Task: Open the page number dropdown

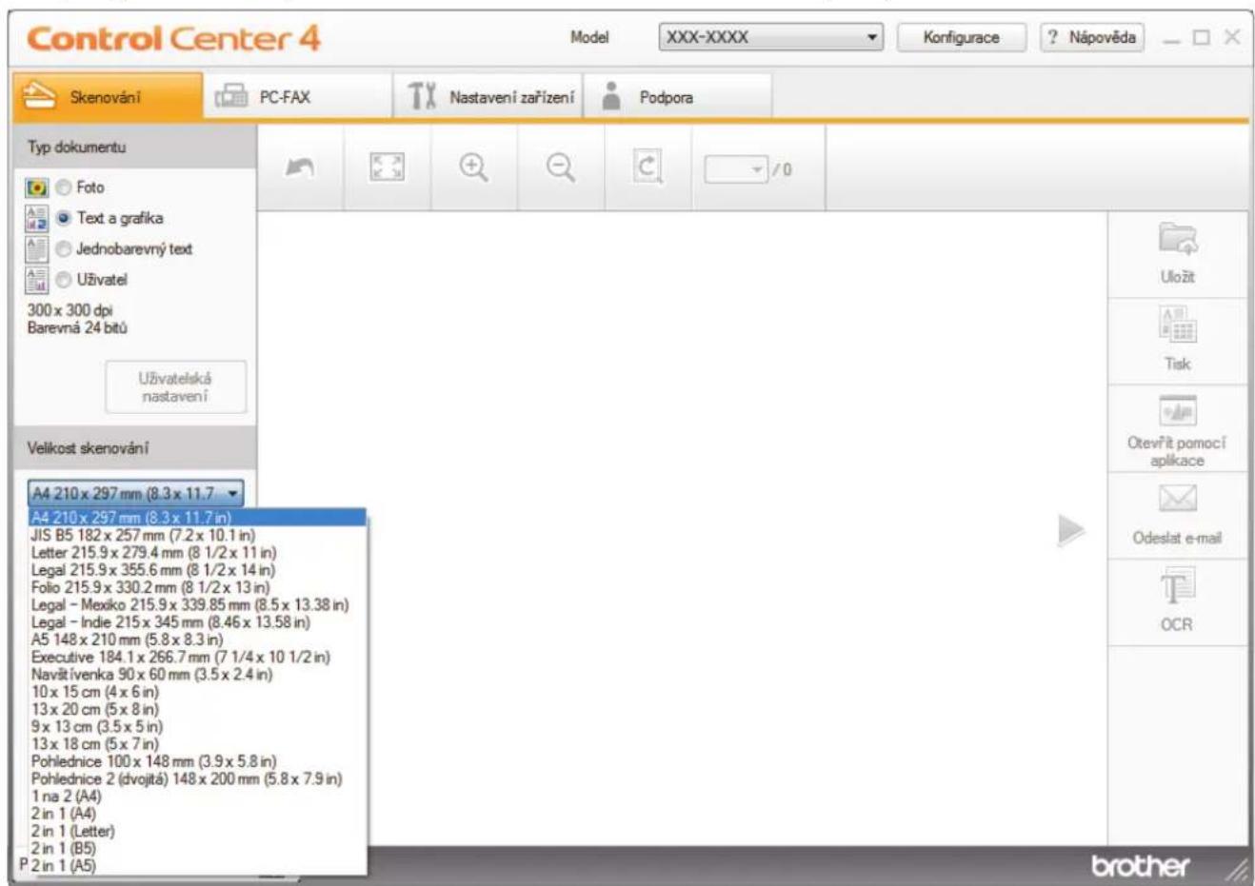Action: [x=738, y=169]
